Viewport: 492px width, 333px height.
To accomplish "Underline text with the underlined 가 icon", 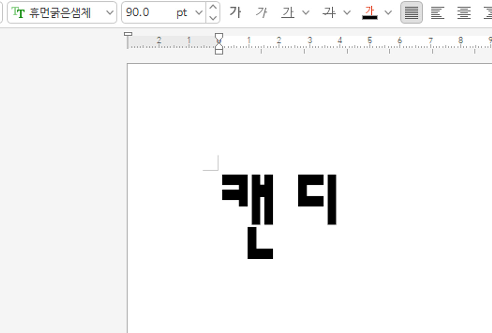I will [288, 13].
